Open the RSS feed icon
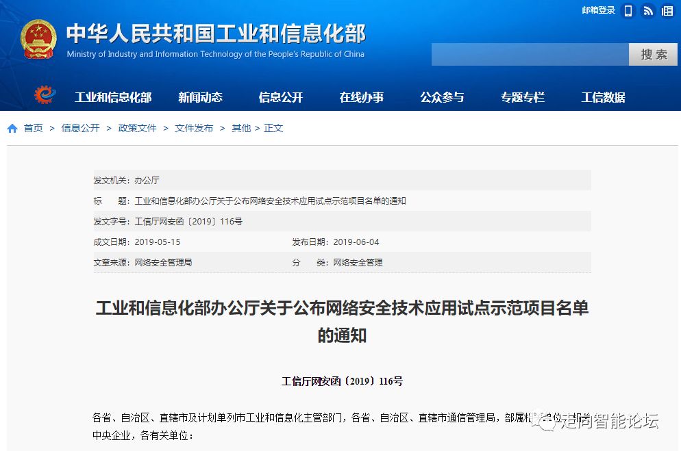Image resolution: width=681 pixels, height=451 pixels. point(647,11)
